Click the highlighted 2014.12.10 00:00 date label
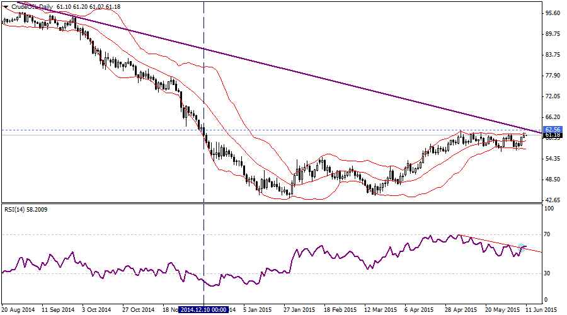567x315 pixels. point(203,310)
